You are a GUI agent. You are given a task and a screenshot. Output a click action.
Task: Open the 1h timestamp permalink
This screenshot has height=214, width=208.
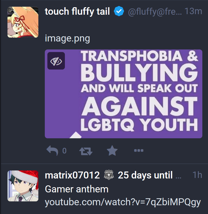197,175
